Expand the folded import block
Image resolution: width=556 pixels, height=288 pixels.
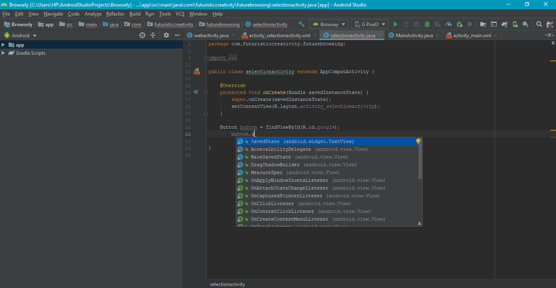tap(206, 58)
